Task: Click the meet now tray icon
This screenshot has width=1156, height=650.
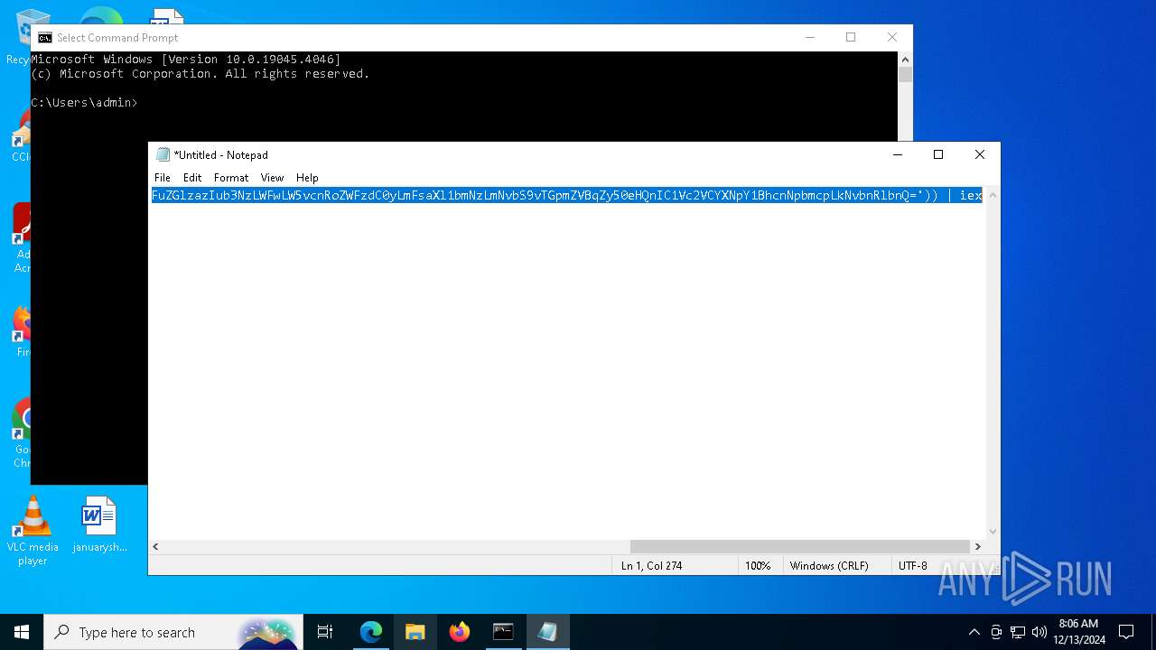Action: coord(996,632)
